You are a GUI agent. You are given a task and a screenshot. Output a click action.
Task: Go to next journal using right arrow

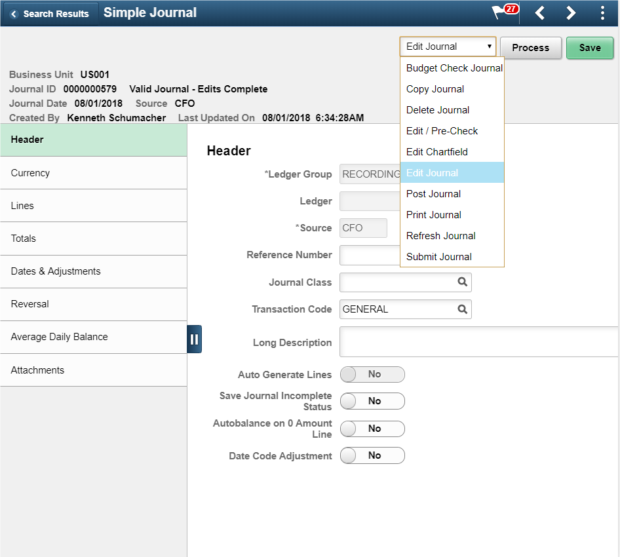571,13
